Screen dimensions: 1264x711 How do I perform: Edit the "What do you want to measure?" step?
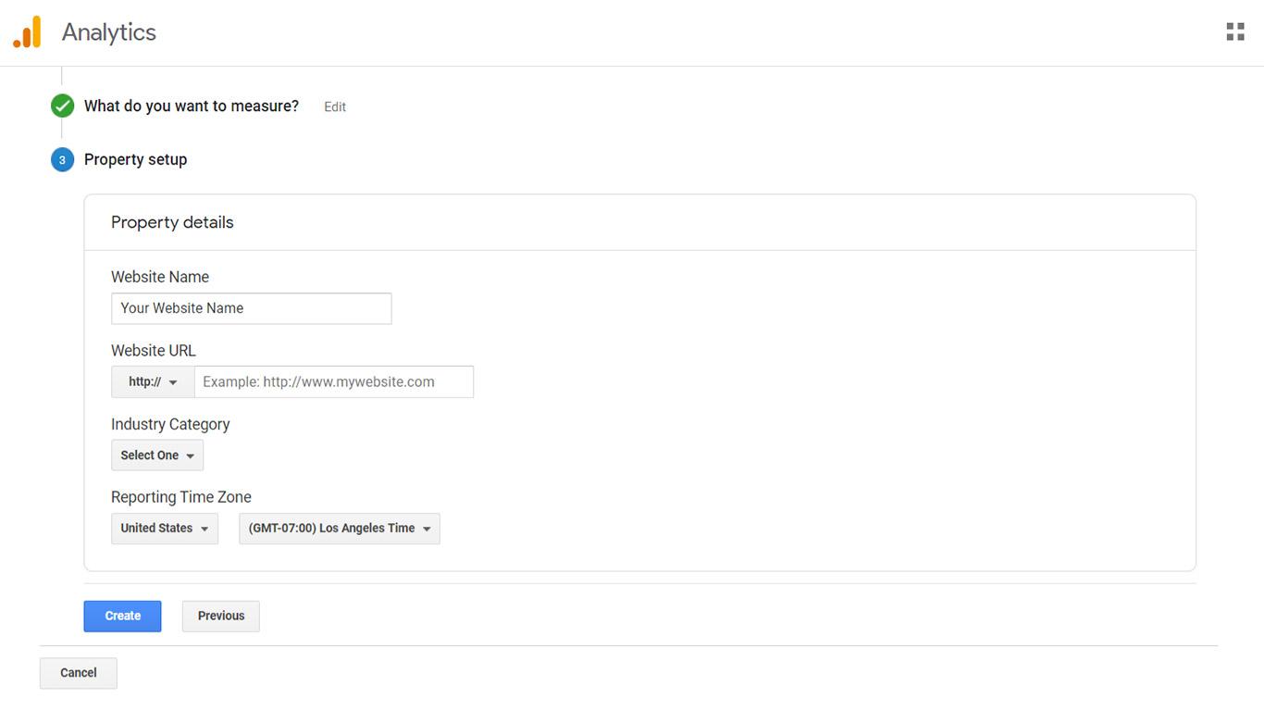[335, 107]
